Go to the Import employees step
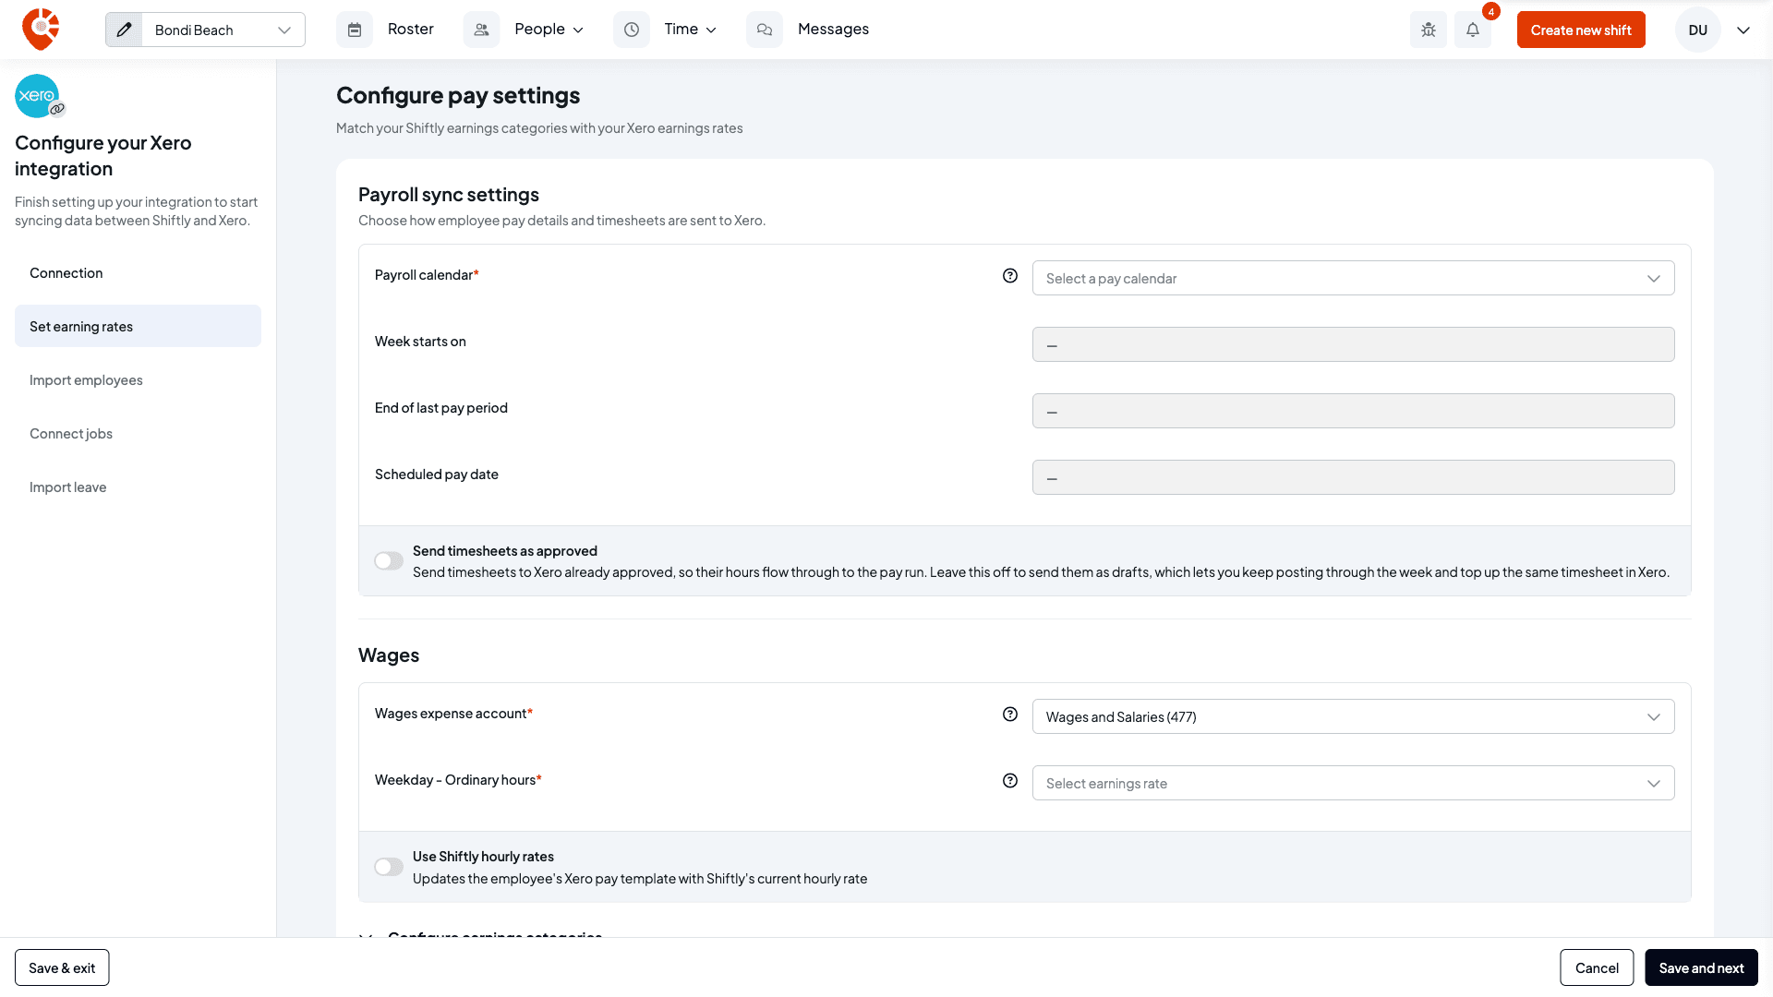The width and height of the screenshot is (1773, 997). (x=138, y=379)
